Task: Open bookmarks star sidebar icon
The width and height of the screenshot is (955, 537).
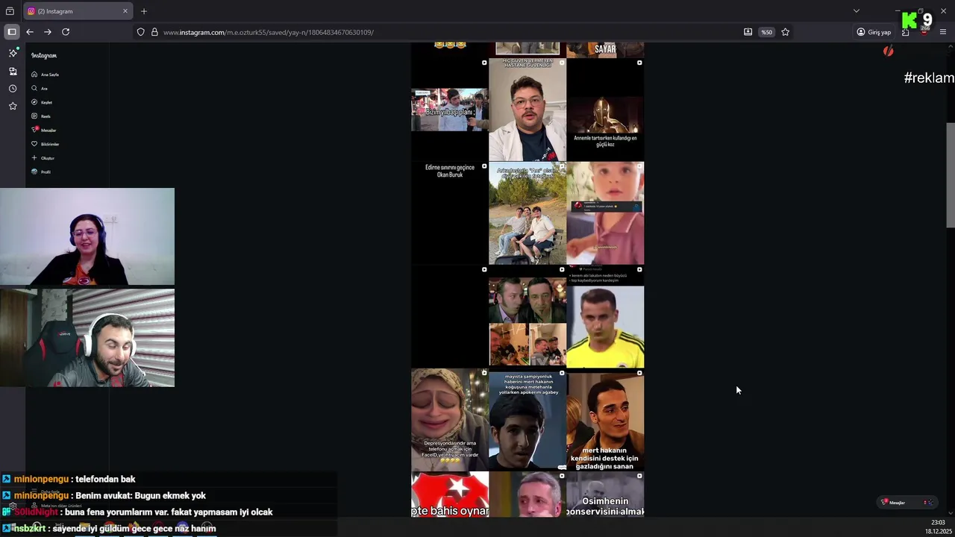Action: pos(13,107)
